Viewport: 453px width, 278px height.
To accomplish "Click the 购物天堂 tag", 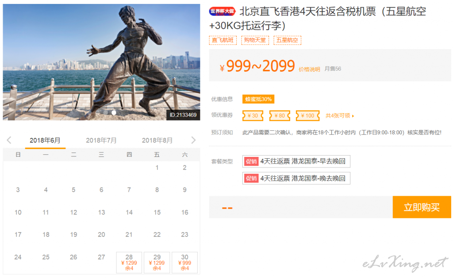I will pos(255,40).
